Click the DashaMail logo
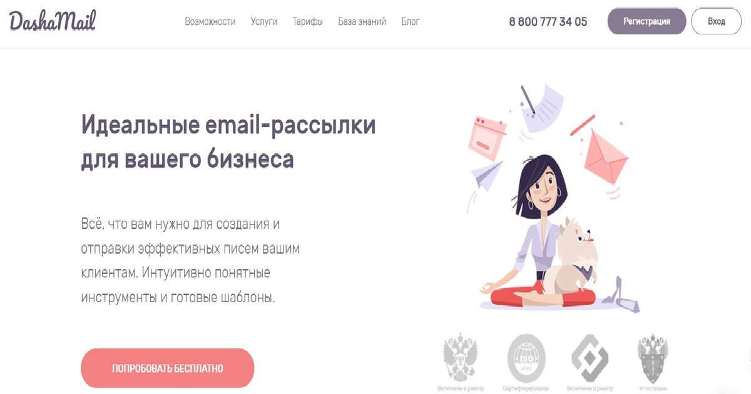This screenshot has height=394, width=751. pos(53,21)
